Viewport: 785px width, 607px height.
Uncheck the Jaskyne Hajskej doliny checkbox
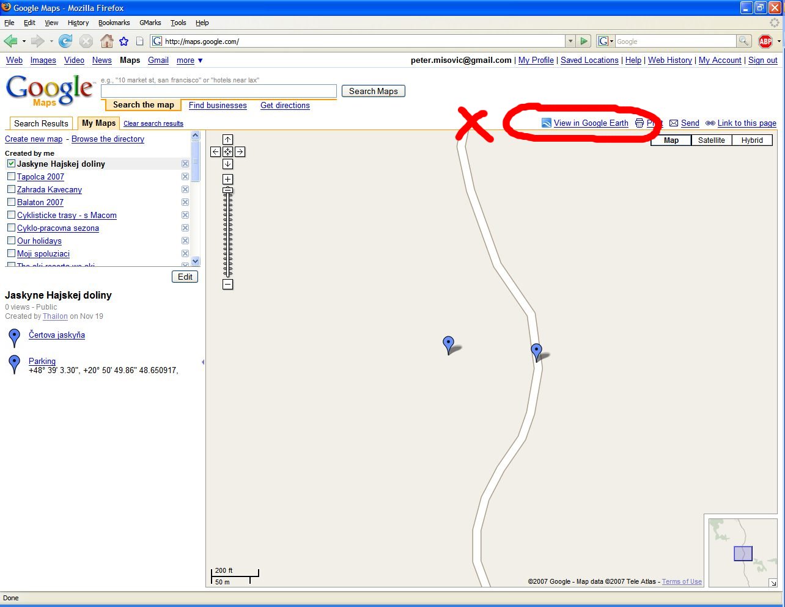pos(11,164)
